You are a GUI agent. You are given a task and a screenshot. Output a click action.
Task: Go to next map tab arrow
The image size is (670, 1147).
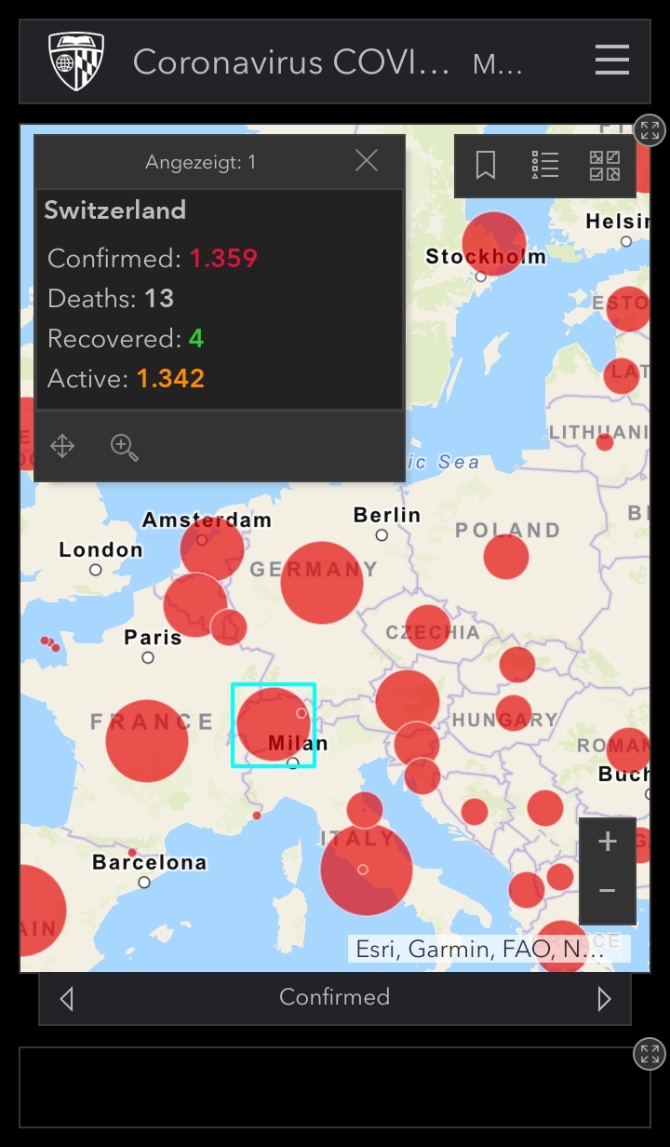pyautogui.click(x=604, y=999)
